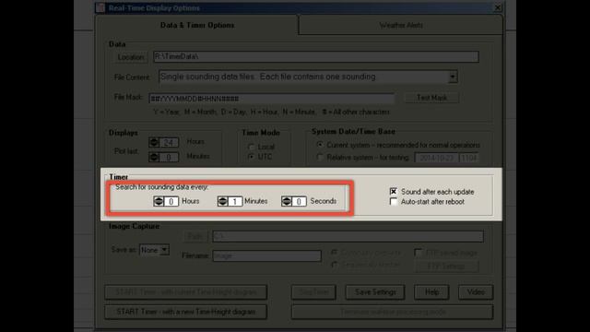
Task: Start timer with current Time-Height diagram
Action: (186, 292)
